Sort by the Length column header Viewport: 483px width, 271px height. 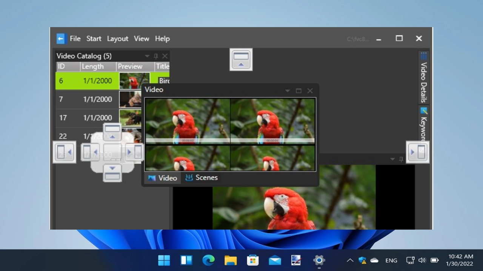pos(98,67)
